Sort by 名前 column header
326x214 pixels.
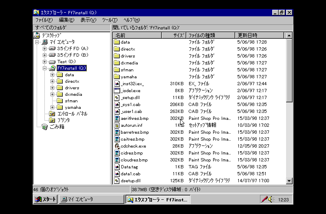click(137, 35)
